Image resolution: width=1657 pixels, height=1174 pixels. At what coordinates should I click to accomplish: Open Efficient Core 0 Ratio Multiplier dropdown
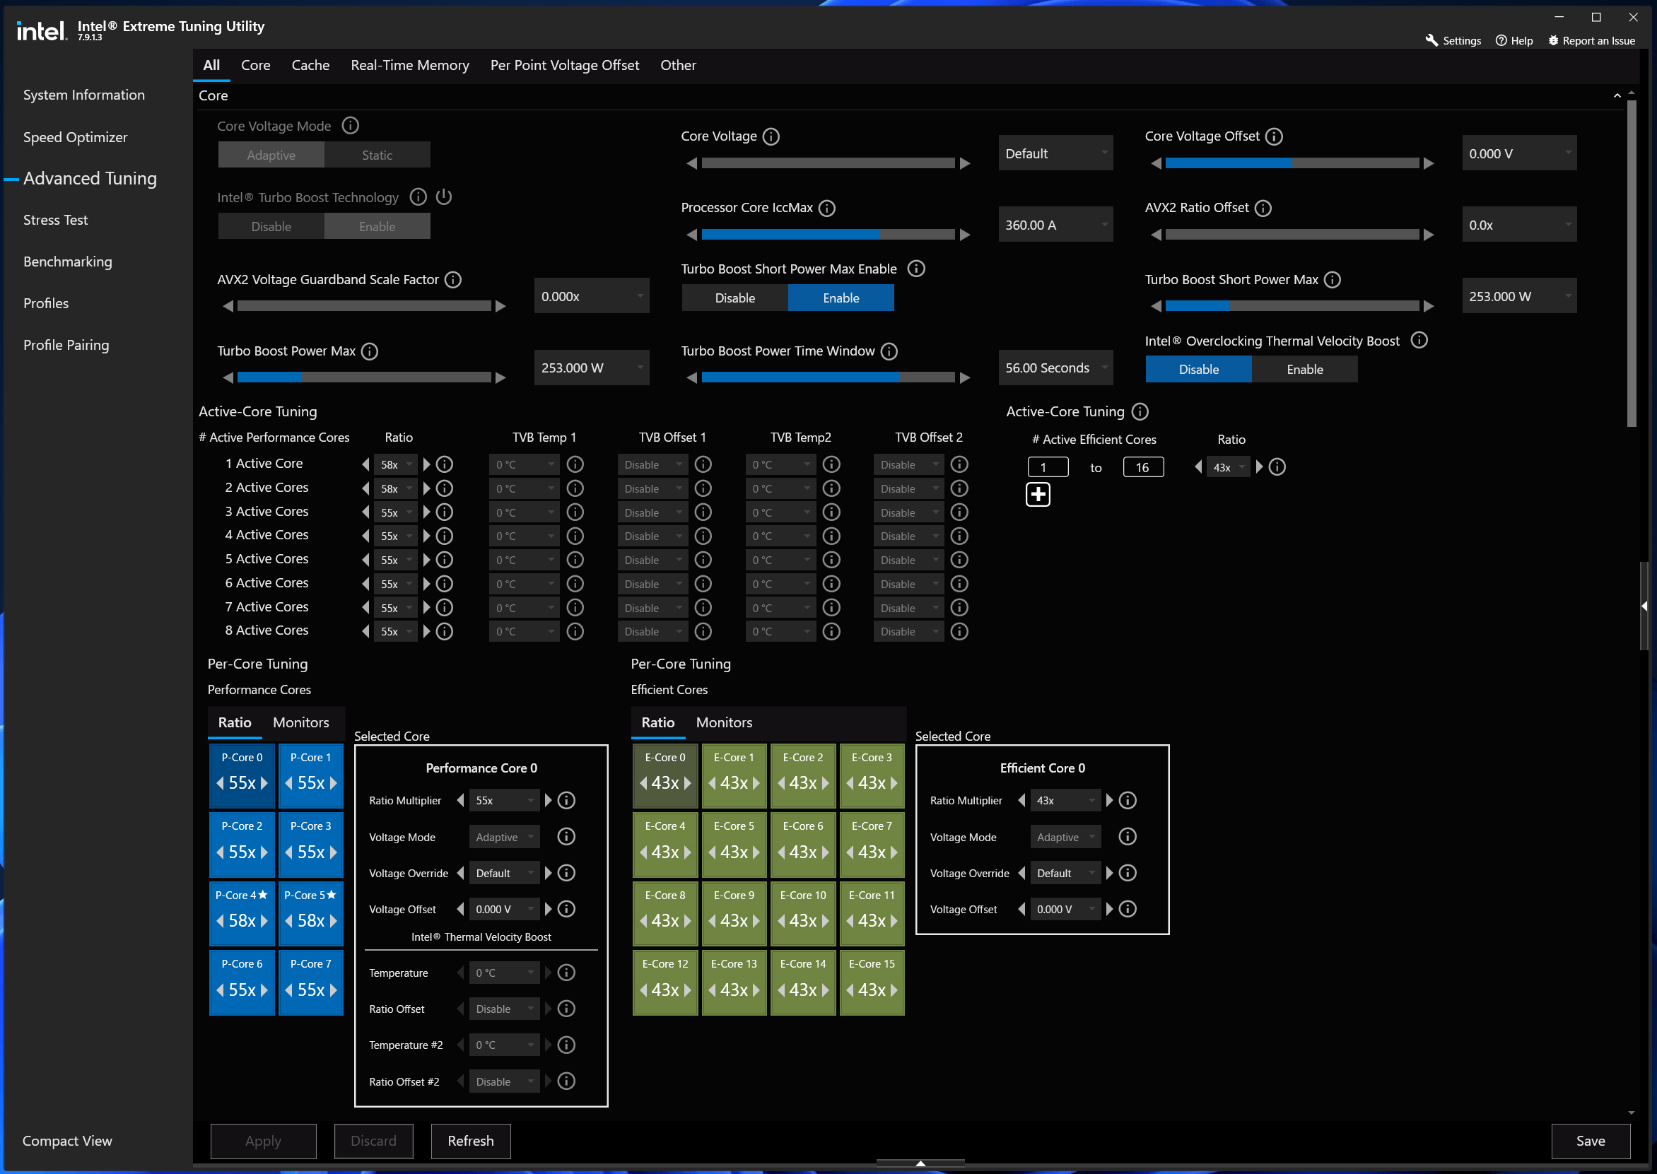click(1065, 801)
